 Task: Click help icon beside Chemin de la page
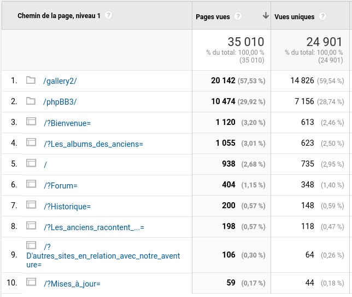pos(108,16)
